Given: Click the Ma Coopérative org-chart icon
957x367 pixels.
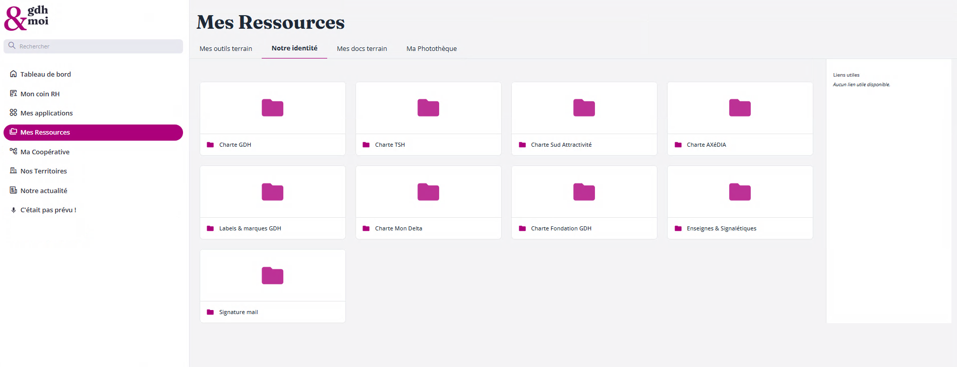Looking at the screenshot, I should pos(14,152).
